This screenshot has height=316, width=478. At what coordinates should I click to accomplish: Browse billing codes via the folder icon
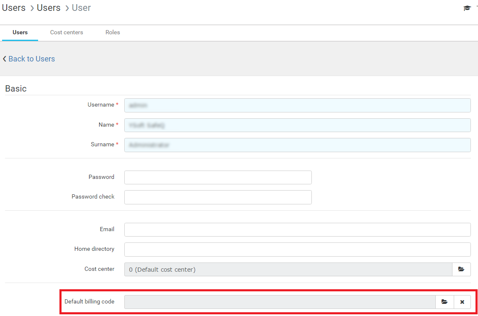tap(445, 302)
